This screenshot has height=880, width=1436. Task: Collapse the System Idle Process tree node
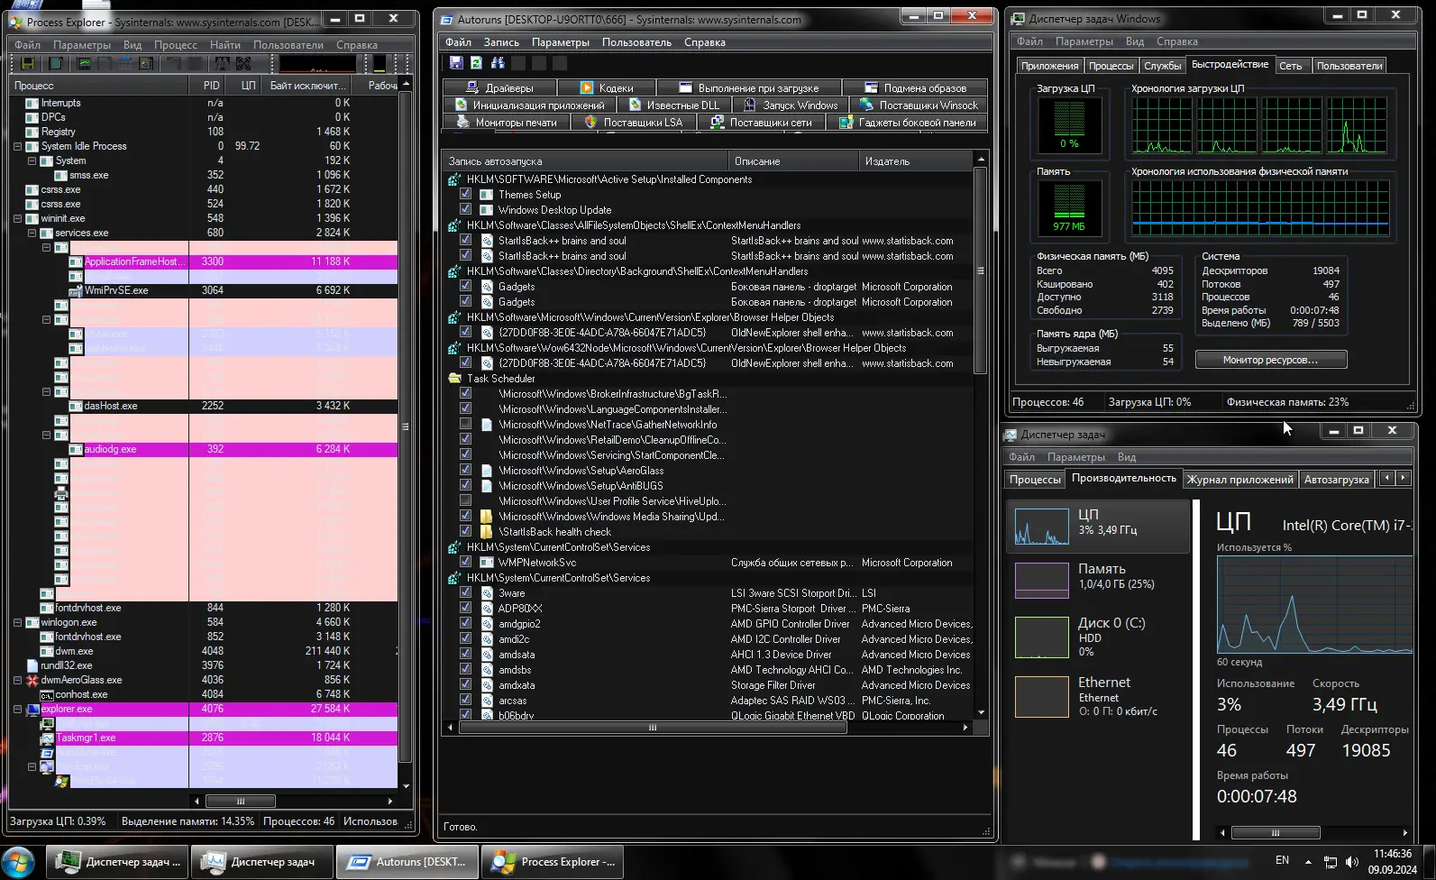point(17,146)
